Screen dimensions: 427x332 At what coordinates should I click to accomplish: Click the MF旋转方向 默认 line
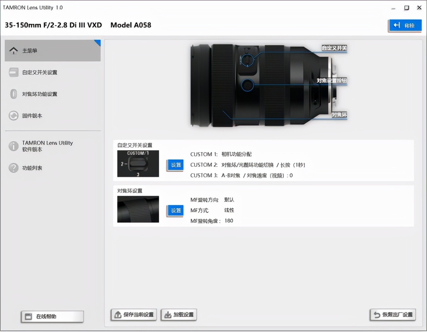coord(212,200)
